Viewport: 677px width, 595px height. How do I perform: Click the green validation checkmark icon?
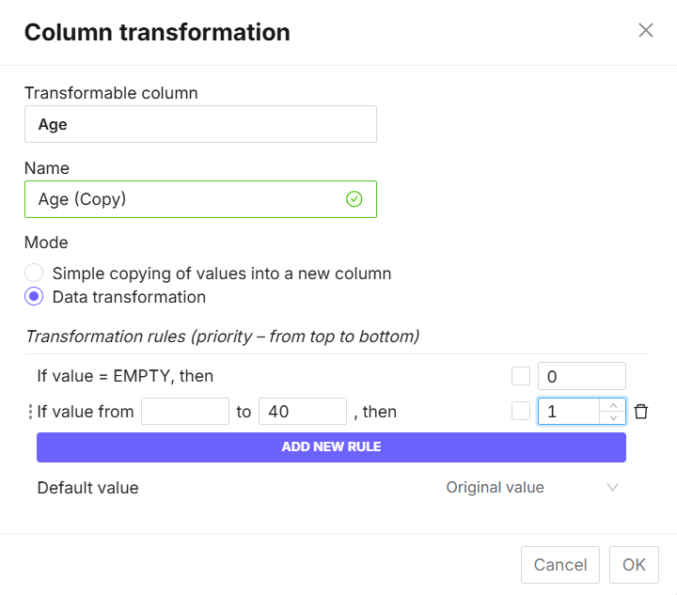pos(354,199)
